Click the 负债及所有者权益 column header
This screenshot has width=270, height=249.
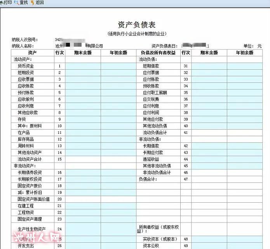click(158, 53)
